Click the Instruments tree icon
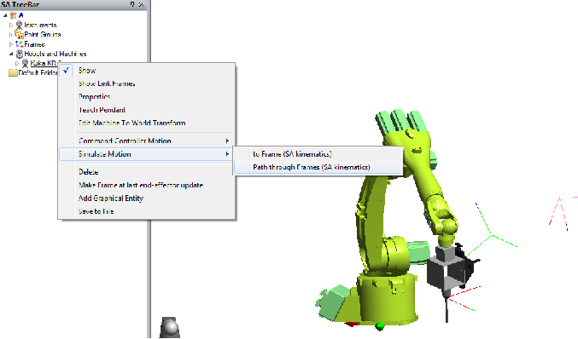Screen dimensions: 578x339 click(x=19, y=25)
